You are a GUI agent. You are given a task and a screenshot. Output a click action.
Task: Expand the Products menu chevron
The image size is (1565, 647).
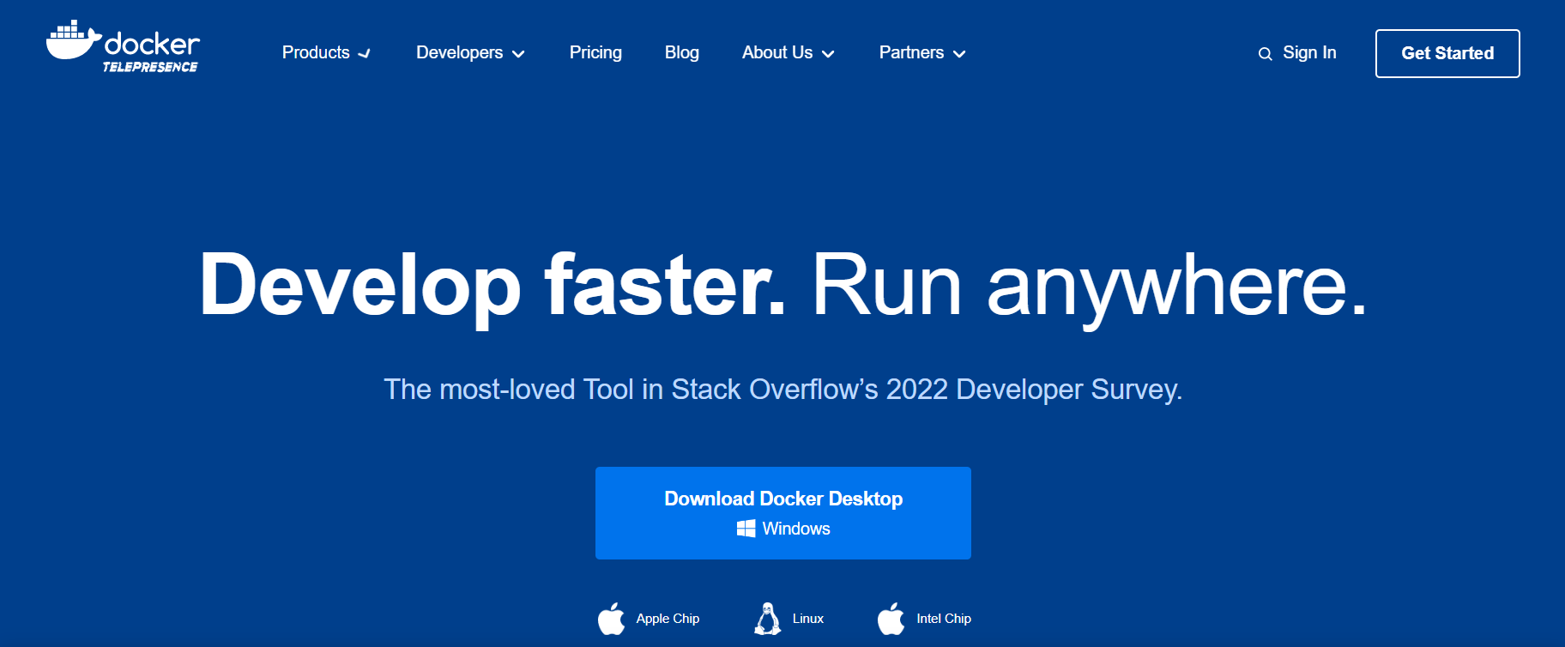coord(364,53)
